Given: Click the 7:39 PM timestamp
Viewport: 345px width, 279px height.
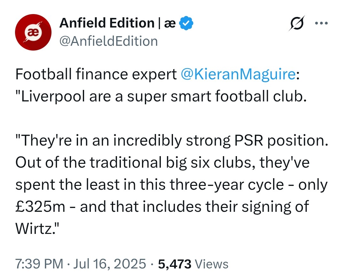Looking at the screenshot, I should (x=39, y=264).
